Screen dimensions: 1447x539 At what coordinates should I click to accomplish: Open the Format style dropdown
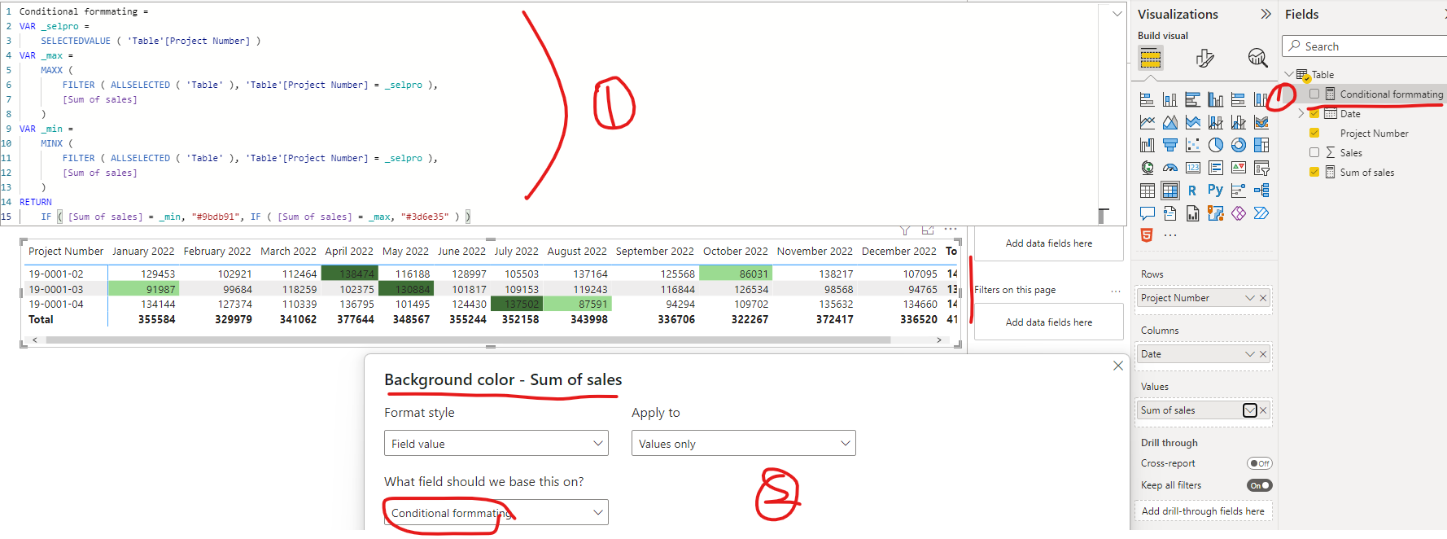(496, 443)
